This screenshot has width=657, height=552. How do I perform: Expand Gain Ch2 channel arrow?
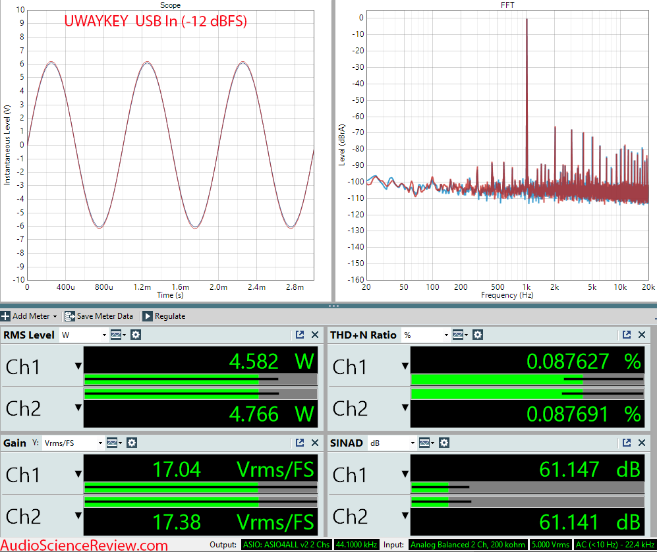coord(78,515)
